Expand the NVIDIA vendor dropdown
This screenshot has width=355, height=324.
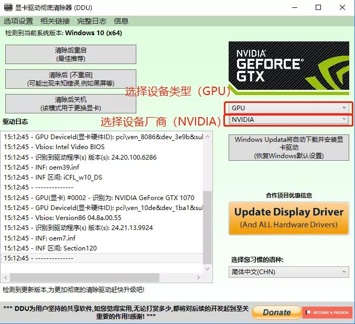[x=289, y=120]
